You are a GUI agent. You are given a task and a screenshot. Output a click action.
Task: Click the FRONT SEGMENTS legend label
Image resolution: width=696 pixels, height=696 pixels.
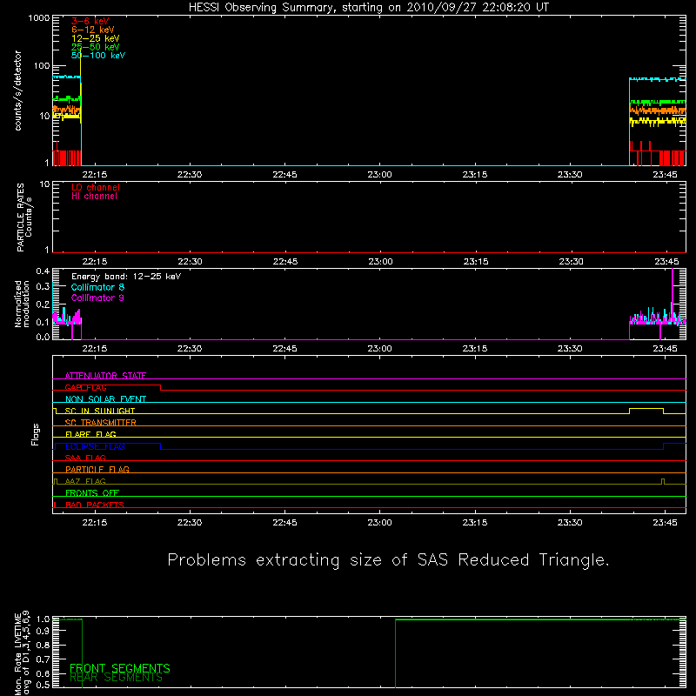120,668
